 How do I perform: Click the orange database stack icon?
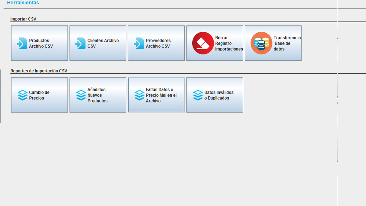(x=261, y=43)
